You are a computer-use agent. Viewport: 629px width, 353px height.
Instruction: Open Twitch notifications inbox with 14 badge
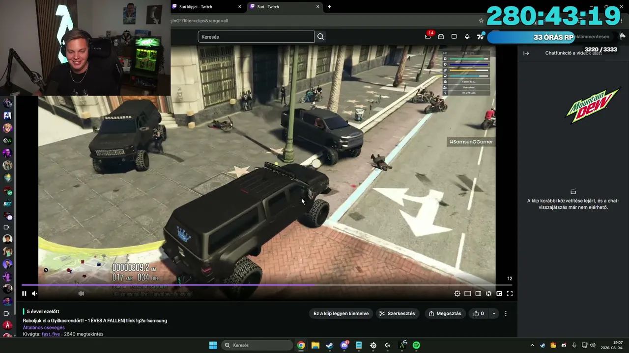pyautogui.click(x=429, y=36)
